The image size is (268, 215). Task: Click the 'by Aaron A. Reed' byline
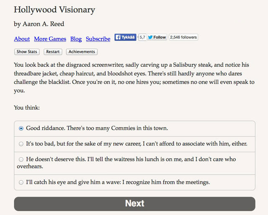39,24
